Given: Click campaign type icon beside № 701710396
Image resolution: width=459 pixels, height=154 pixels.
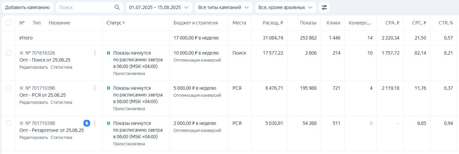Looking at the screenshot, I should click(x=22, y=88).
